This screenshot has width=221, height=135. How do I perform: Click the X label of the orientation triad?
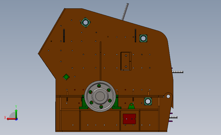5,118
